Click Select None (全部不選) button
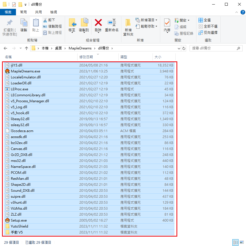Image resolution: width=246 pixels, height=246 pixels. pyautogui.click(x=208, y=26)
